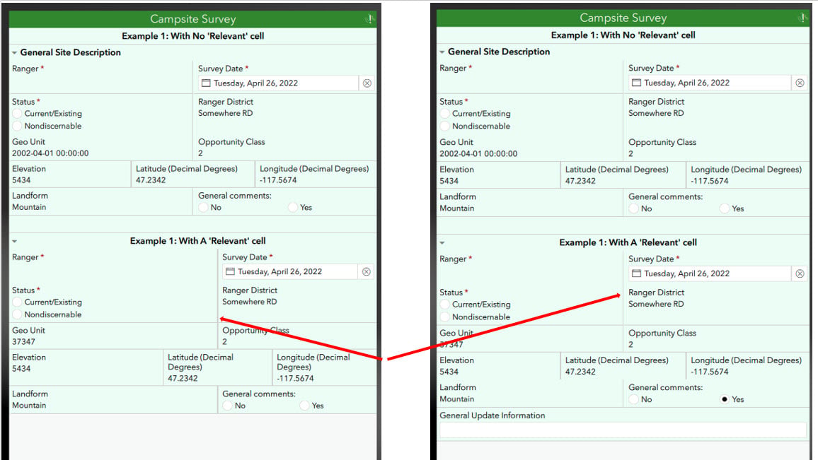The width and height of the screenshot is (818, 460).
Task: Clear the Survey Date in right survey's 'With A Relevant cell' section
Action: pyautogui.click(x=800, y=273)
